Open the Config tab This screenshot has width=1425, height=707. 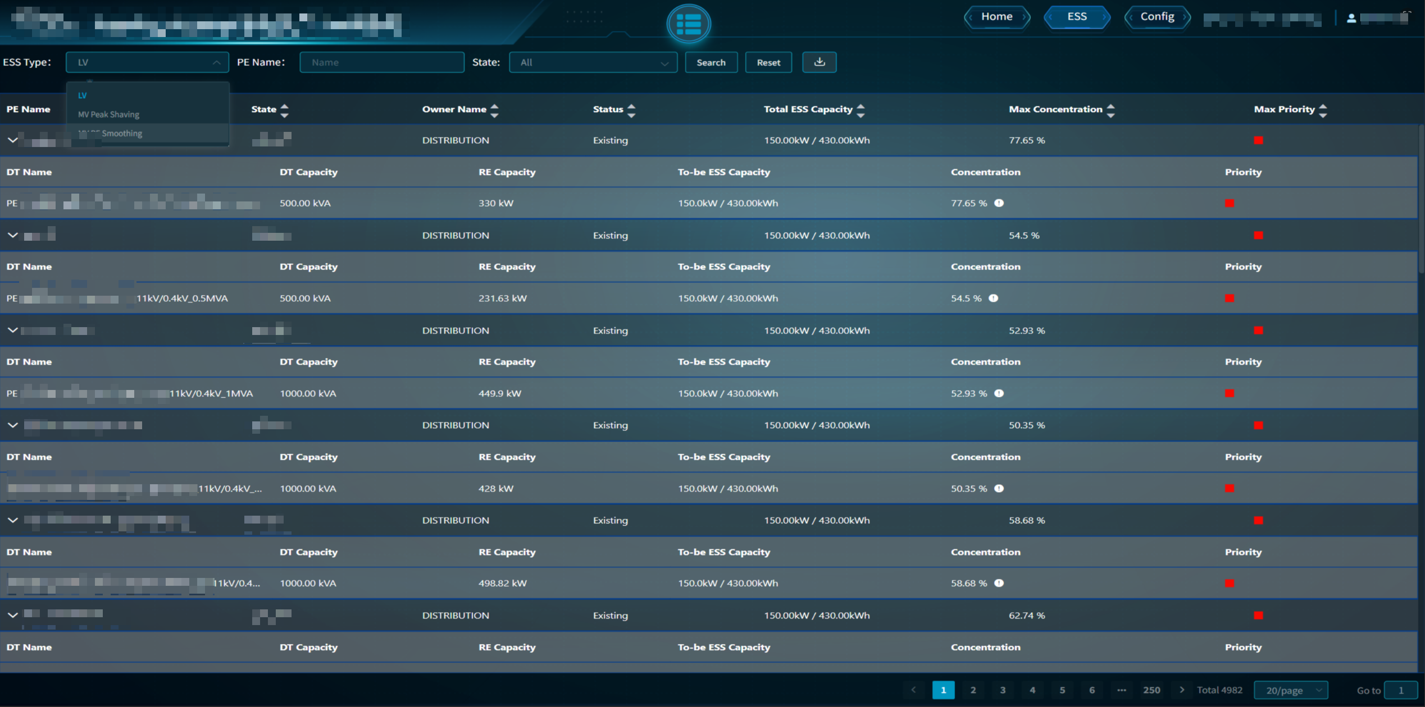[x=1157, y=17]
